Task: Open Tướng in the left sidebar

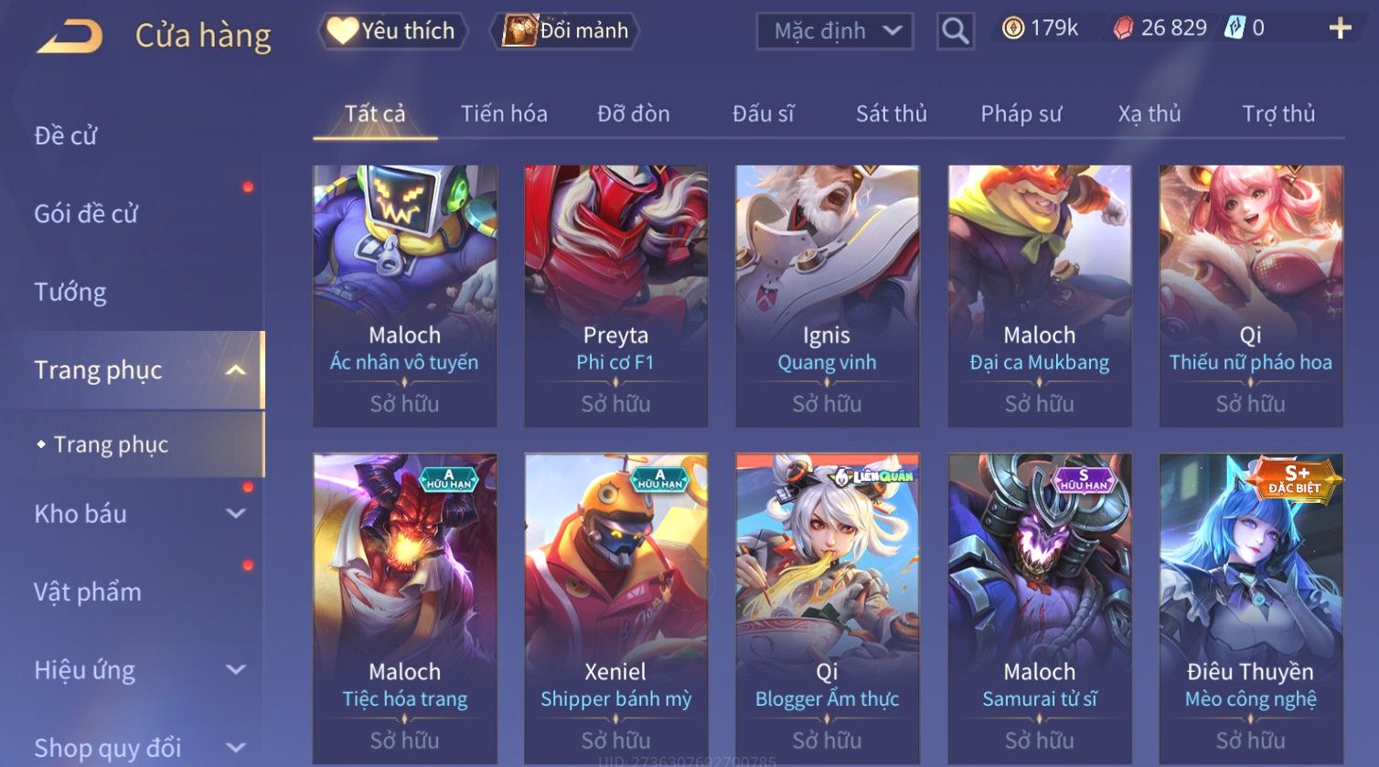Action: click(70, 292)
